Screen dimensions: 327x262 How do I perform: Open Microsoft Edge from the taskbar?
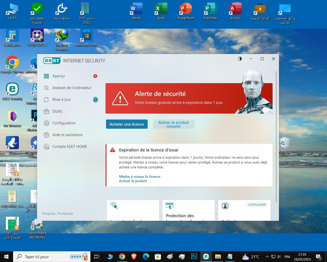[x=146, y=256]
